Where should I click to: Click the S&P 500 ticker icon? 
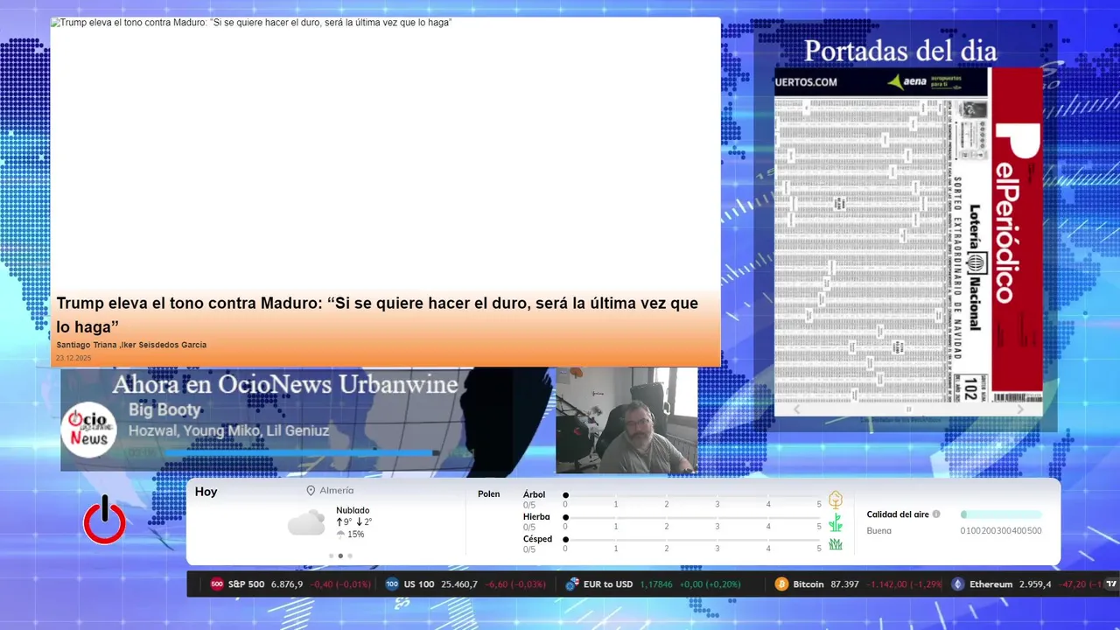[217, 584]
